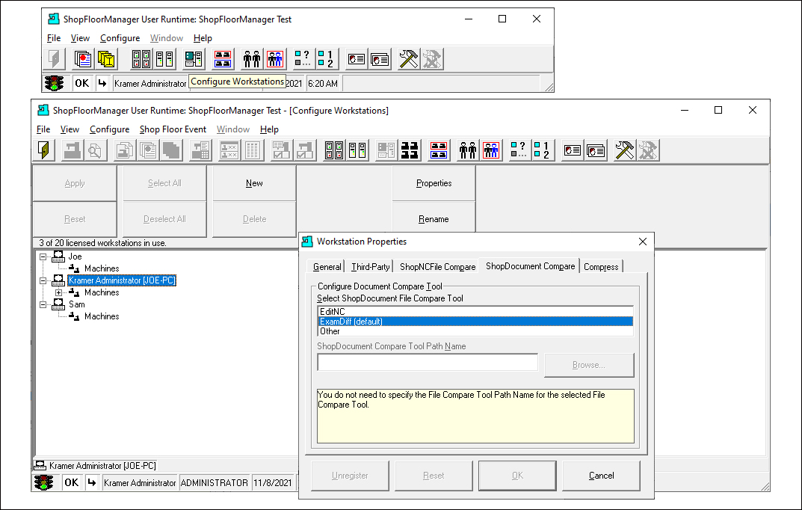Click two black people icon in Configure Workstations window
The image size is (802, 510).
click(x=468, y=150)
